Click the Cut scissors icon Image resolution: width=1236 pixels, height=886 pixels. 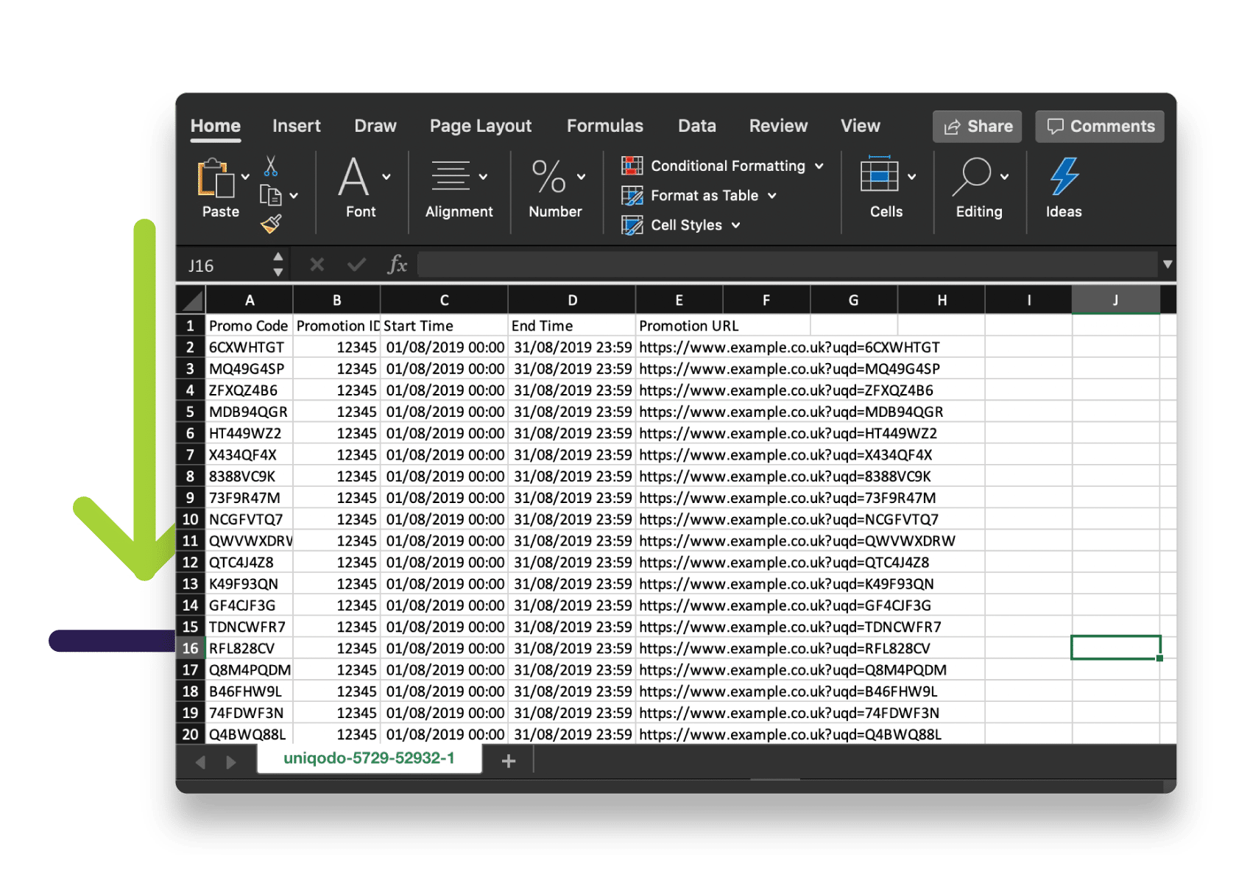271,166
